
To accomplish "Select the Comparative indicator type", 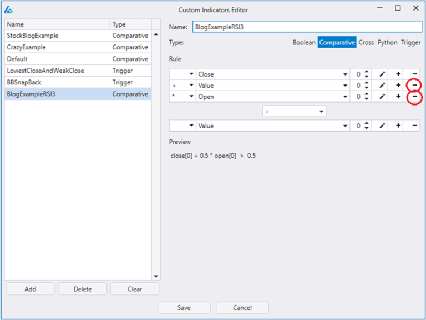I will pos(337,42).
